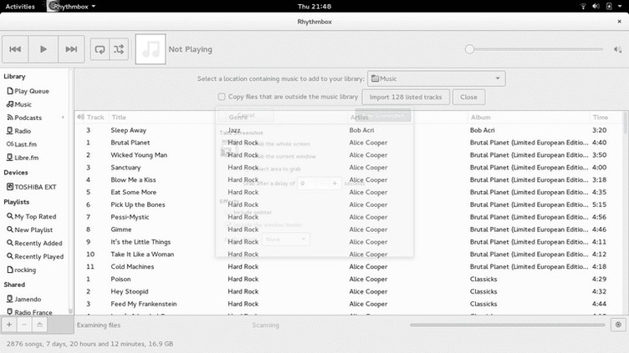Image resolution: width=629 pixels, height=353 pixels.
Task: Open the clock showing Thu 21:48
Action: coord(314,7)
